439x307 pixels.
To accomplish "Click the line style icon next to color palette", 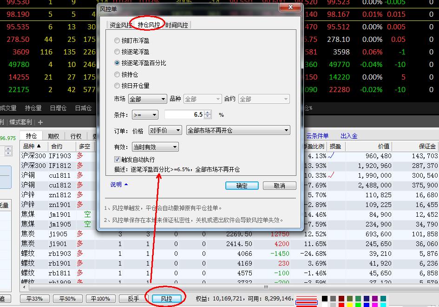I will 306,301.
